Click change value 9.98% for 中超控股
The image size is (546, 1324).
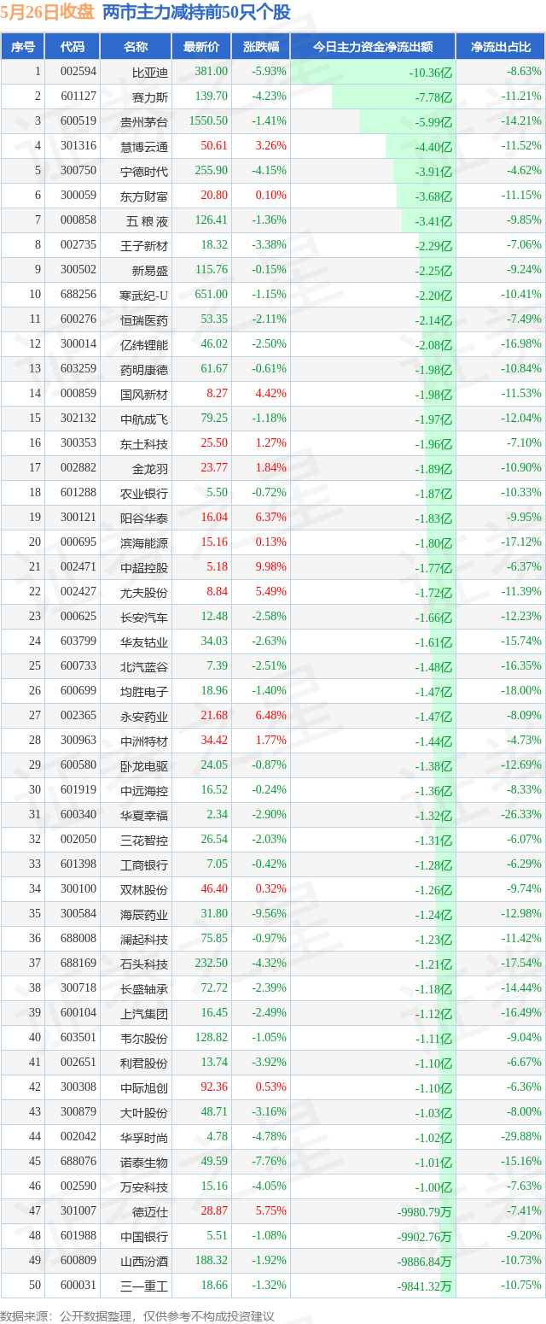click(270, 567)
